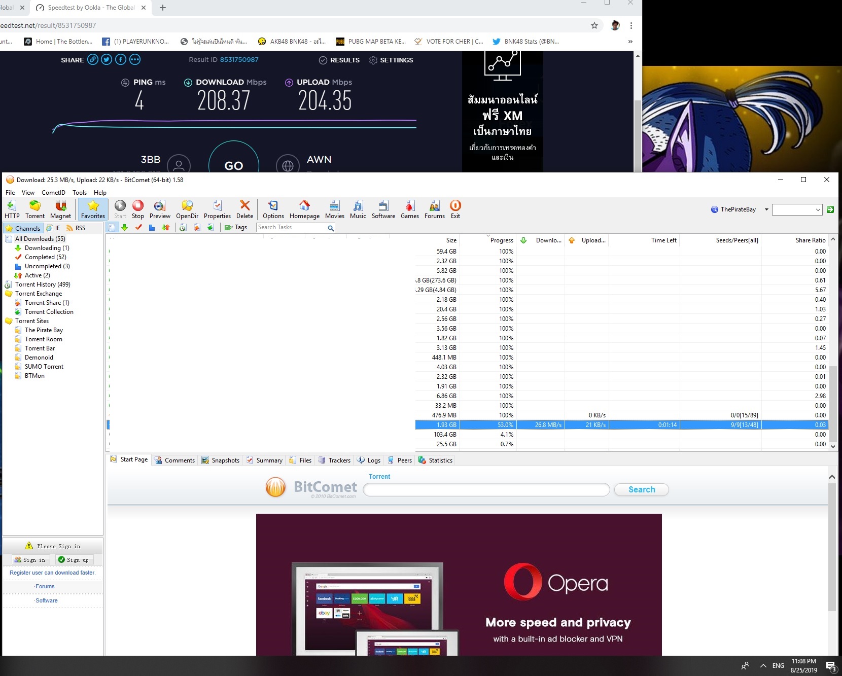Go to BitComet Homepage
The height and width of the screenshot is (676, 842).
(304, 209)
